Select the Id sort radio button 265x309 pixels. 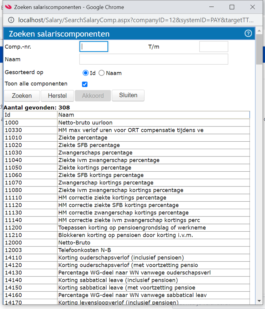(86, 73)
